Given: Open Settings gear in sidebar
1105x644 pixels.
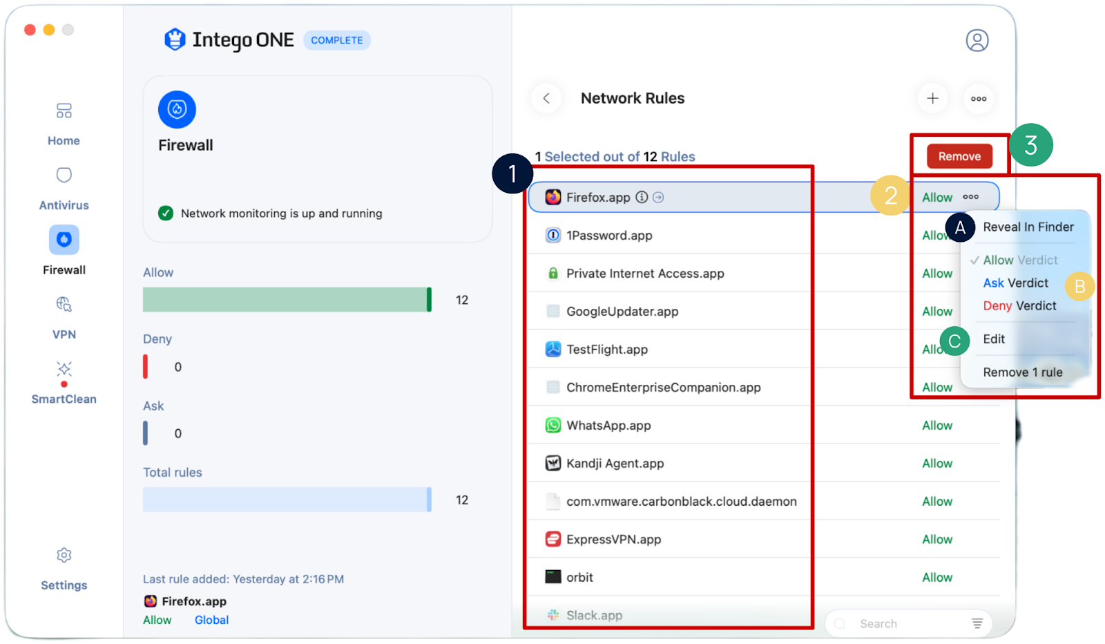Looking at the screenshot, I should click(x=64, y=556).
